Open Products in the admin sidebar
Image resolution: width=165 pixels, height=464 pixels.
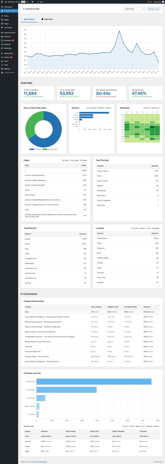pos(9,36)
